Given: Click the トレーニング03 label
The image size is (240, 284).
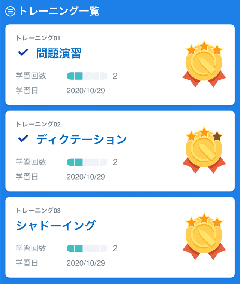Looking at the screenshot, I should click(x=38, y=210).
